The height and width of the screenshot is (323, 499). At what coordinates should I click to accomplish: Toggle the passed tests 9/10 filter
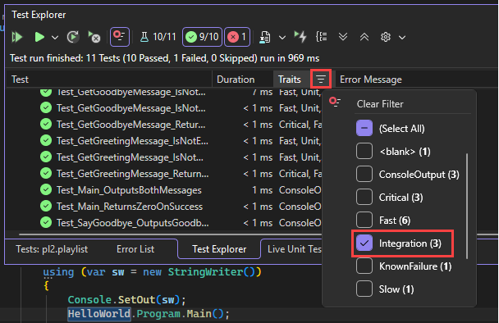coord(202,37)
